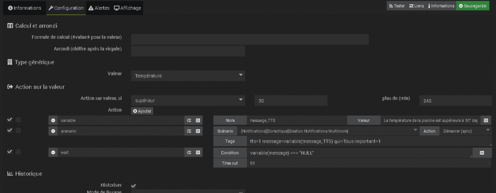This screenshot has width=496, height=193.
Task: Go to the Affichage tab
Action: click(127, 8)
